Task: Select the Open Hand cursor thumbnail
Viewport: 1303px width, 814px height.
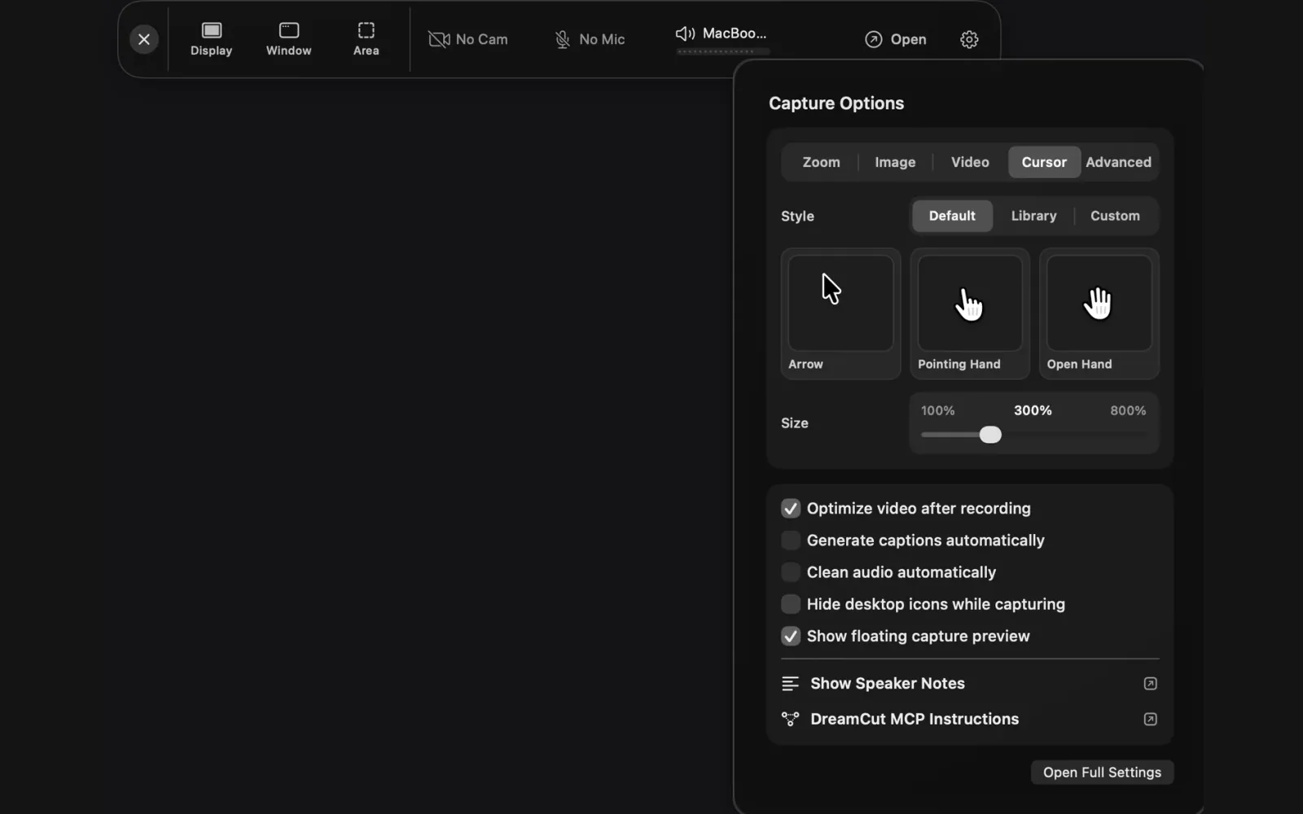Action: [1099, 313]
